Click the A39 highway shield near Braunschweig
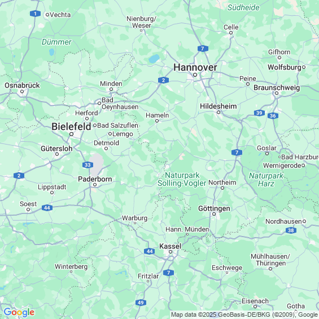319x319 pixels. pos(259,113)
